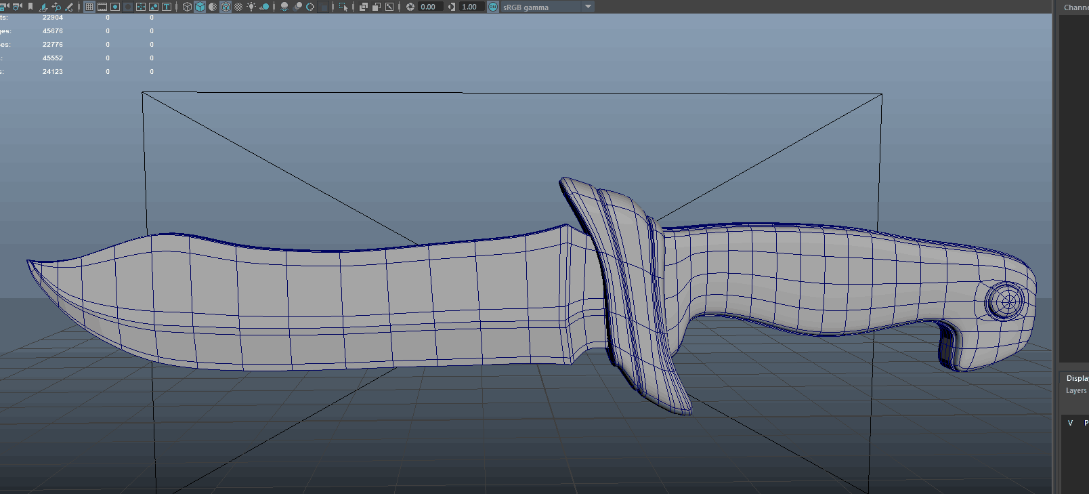Open the Layers menu in layer editor
1089x494 pixels.
point(1076,390)
